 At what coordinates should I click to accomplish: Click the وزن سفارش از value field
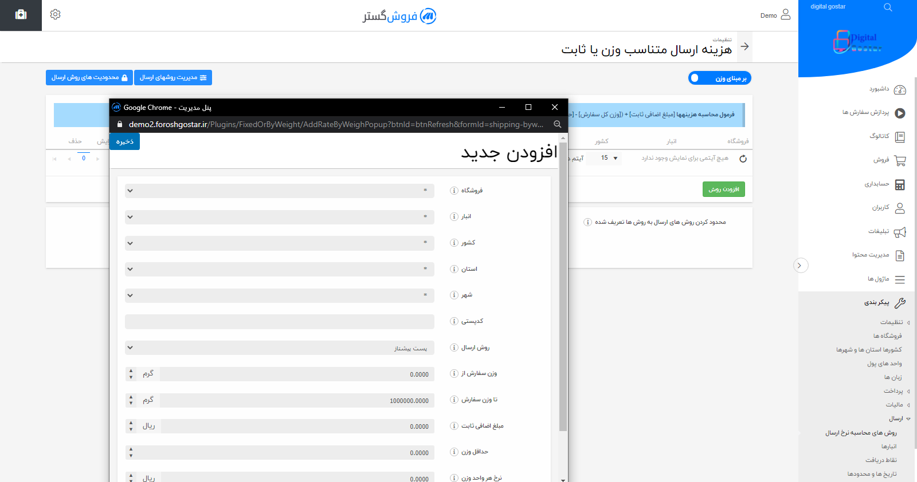pyautogui.click(x=297, y=374)
